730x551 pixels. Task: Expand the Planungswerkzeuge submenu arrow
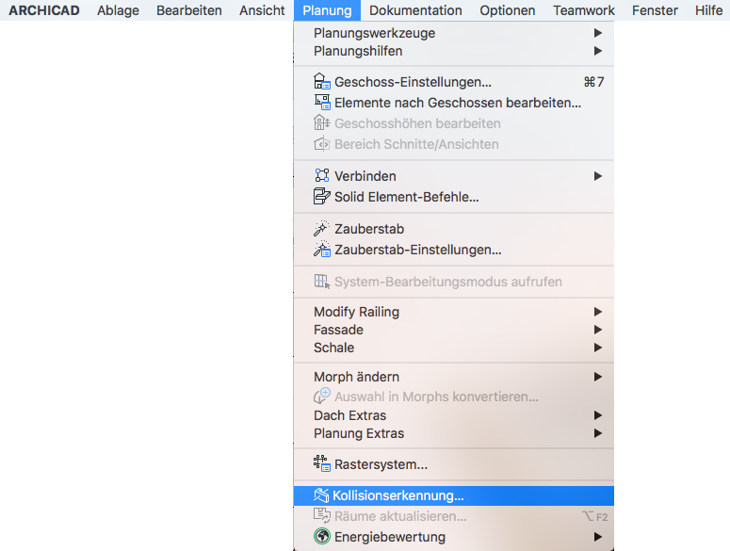click(598, 33)
